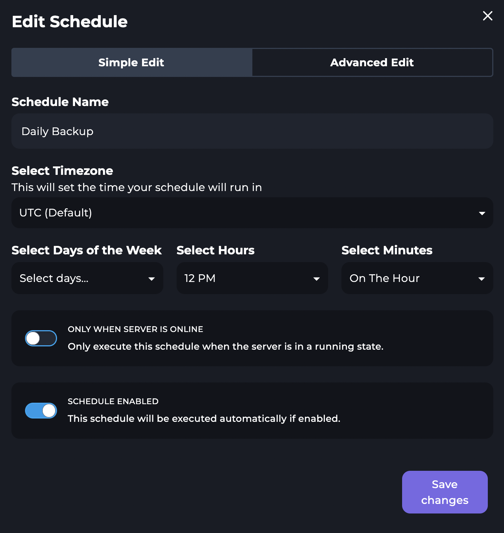Screen dimensions: 504x533
Task: Click the timezone dropdown arrow icon
Action: pos(482,213)
